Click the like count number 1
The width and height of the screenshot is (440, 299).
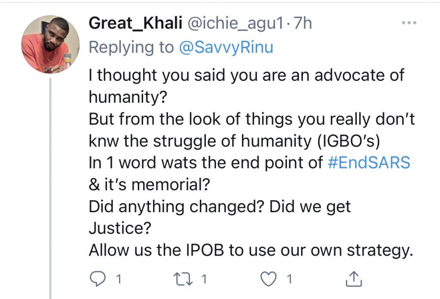click(289, 279)
